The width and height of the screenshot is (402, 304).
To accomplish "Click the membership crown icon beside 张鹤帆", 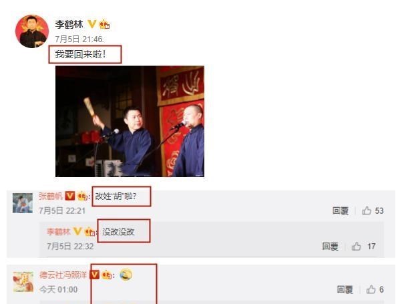I will coord(82,196).
